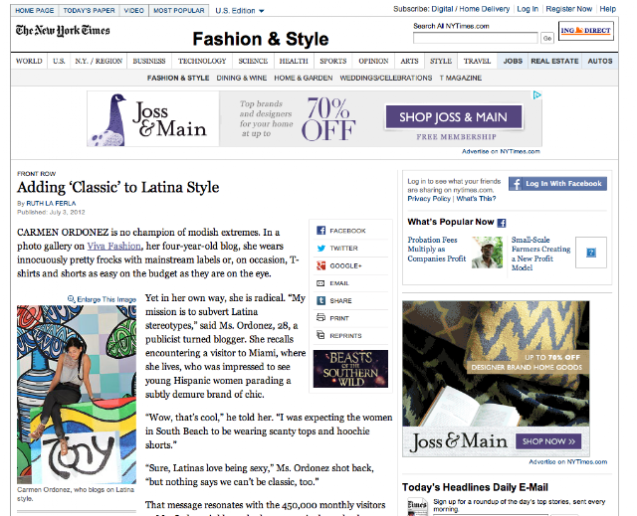This screenshot has height=516, width=637.
Task: Click the Log In link
Action: pos(528,9)
